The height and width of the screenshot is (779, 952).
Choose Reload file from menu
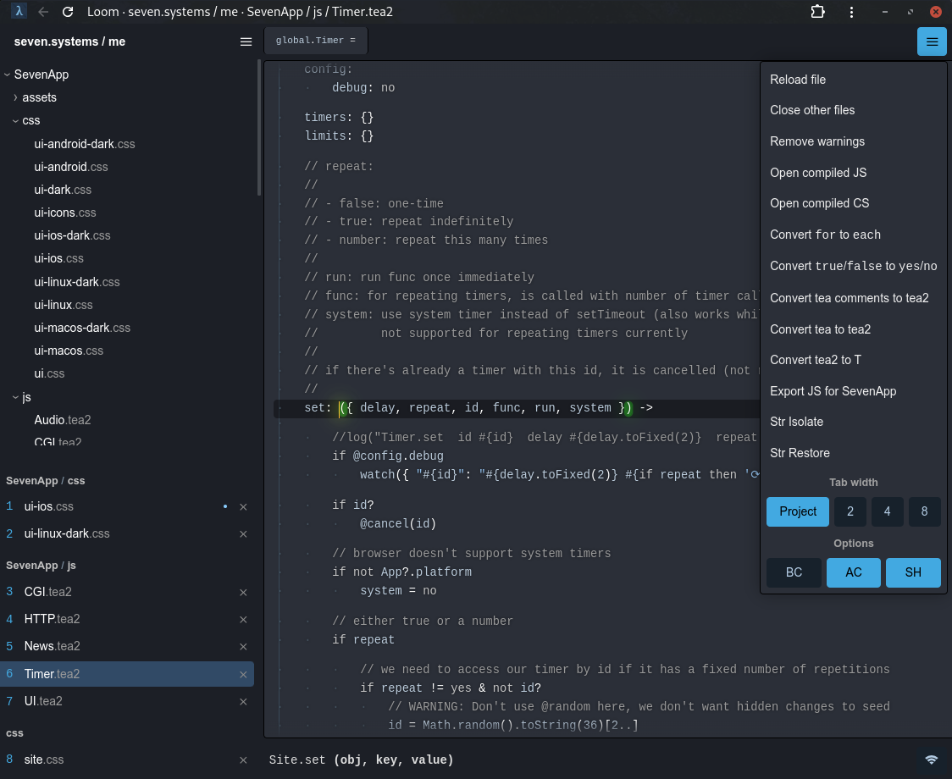pos(853,80)
